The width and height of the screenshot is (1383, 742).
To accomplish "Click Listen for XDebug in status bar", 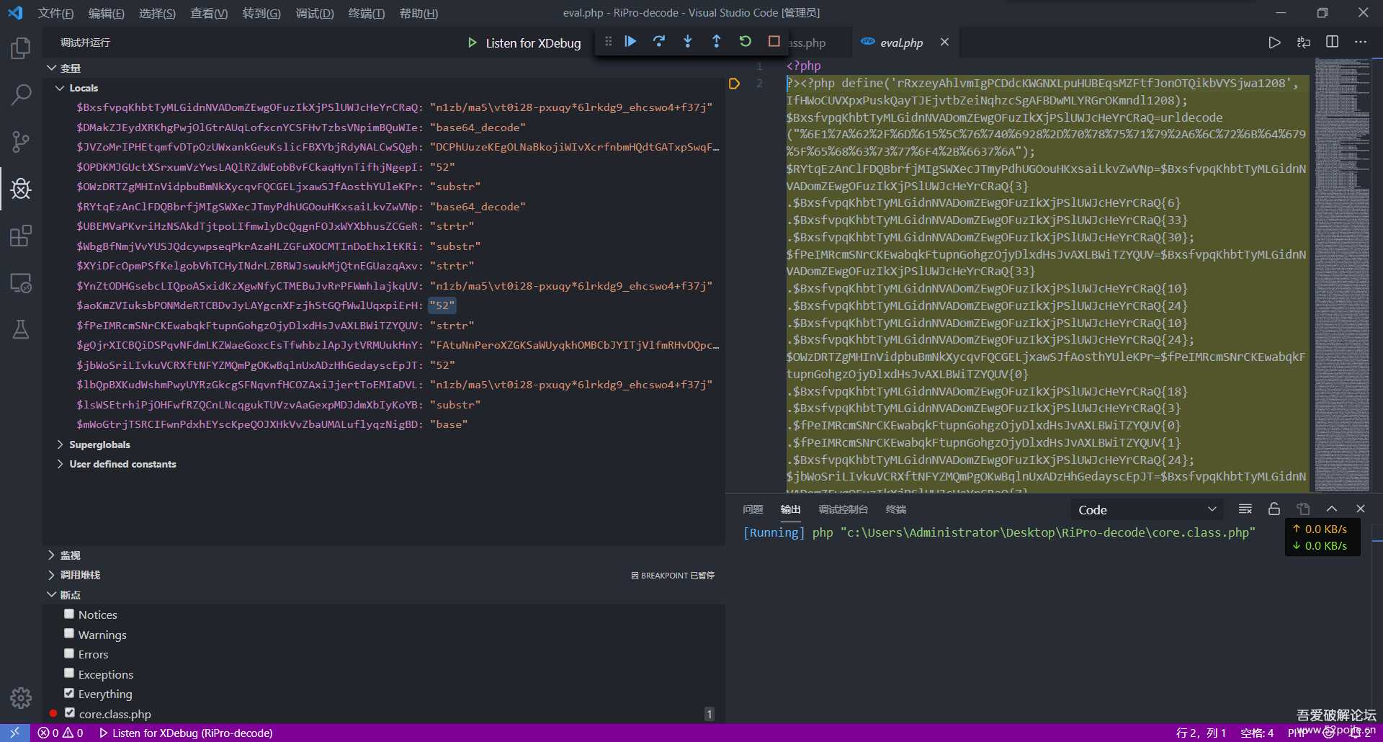I will point(186,733).
